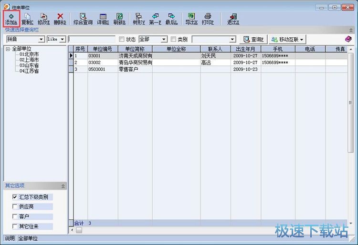This screenshot has width=358, height=245.
Task: Open the 拼音 search field dropdown
Action: pos(41,39)
